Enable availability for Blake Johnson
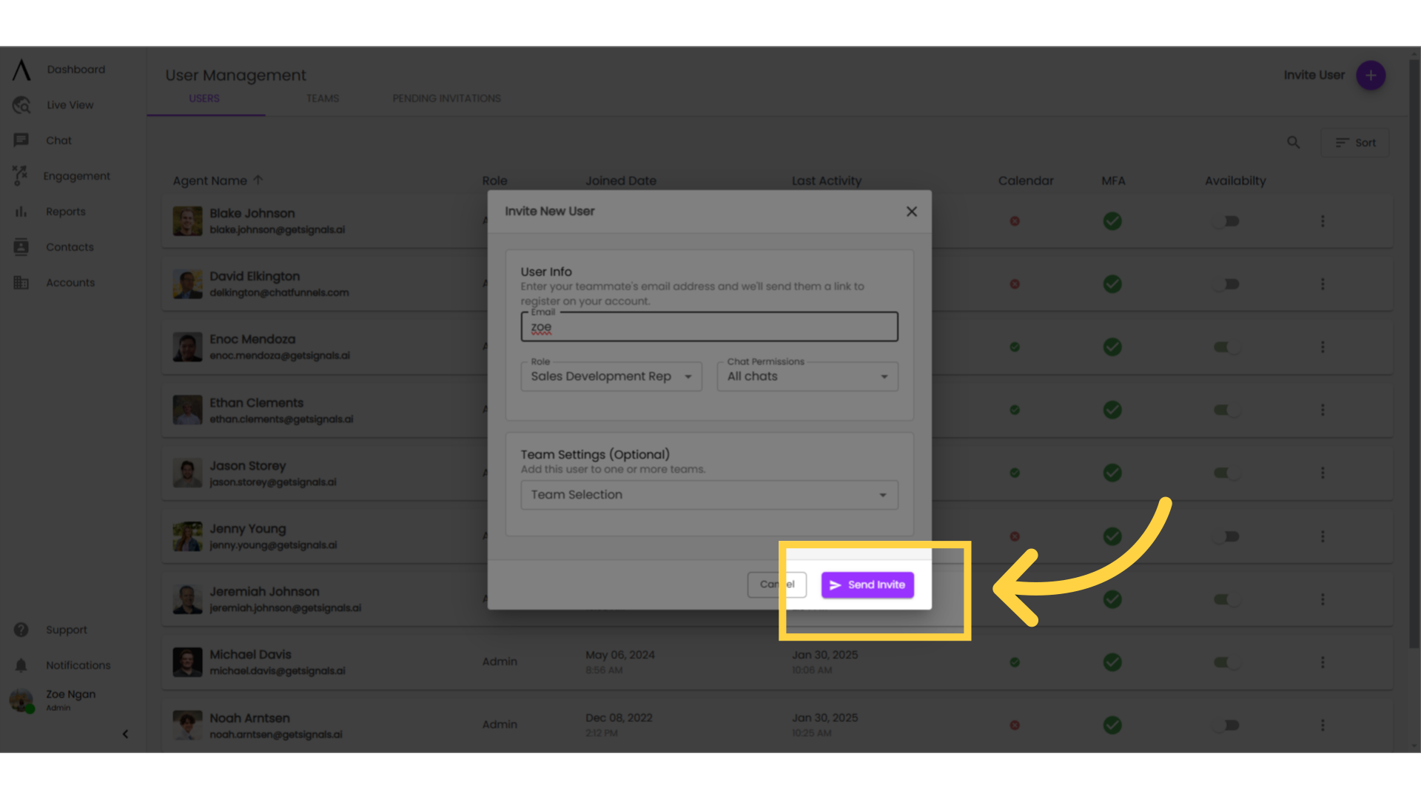This screenshot has width=1421, height=799. click(x=1226, y=220)
